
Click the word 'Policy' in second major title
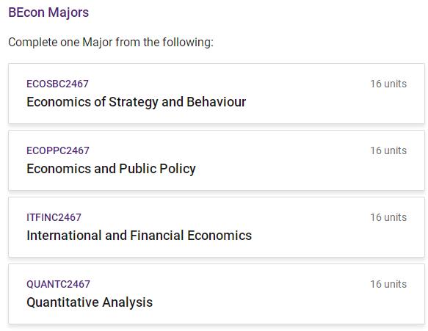(178, 169)
